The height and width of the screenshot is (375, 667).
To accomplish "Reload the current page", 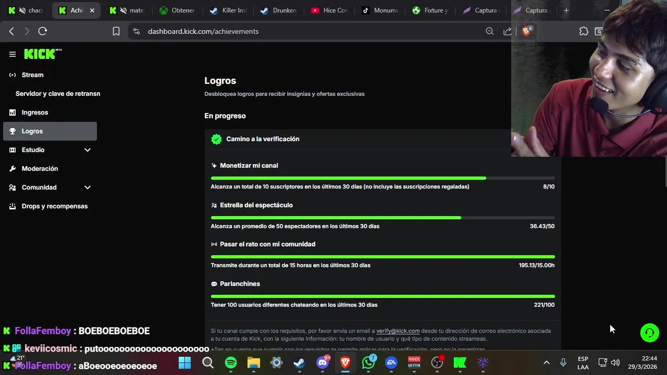I will [x=43, y=31].
